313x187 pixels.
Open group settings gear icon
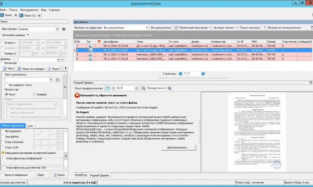(x=64, y=29)
